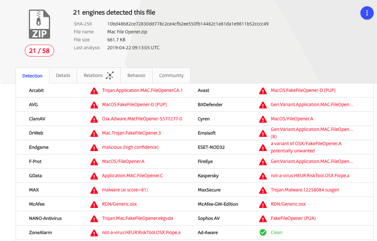Click the FireEye warning triangle icon
The width and height of the screenshot is (377, 241).
click(x=263, y=162)
